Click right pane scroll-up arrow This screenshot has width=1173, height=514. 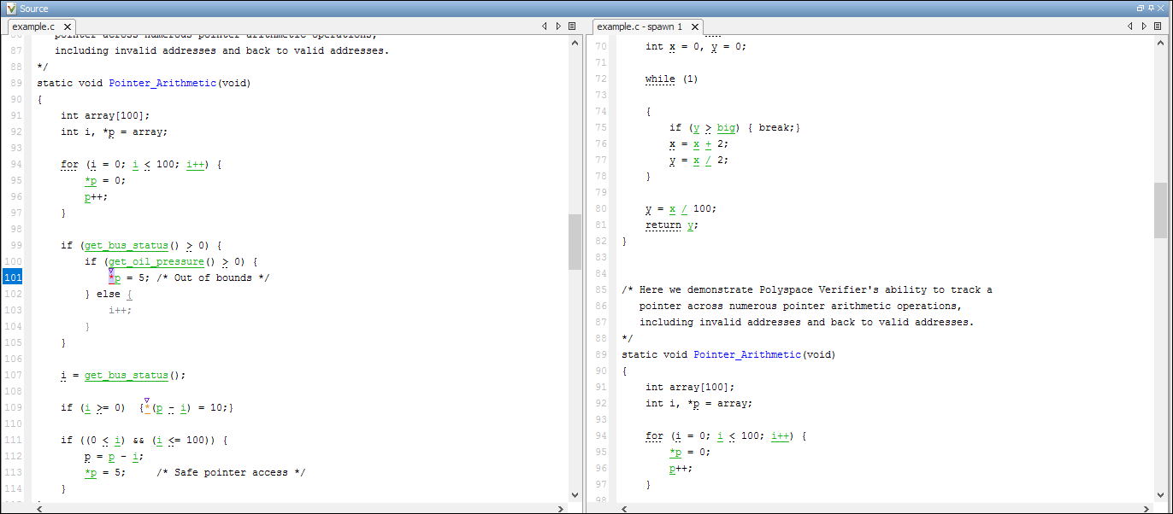coord(1160,41)
